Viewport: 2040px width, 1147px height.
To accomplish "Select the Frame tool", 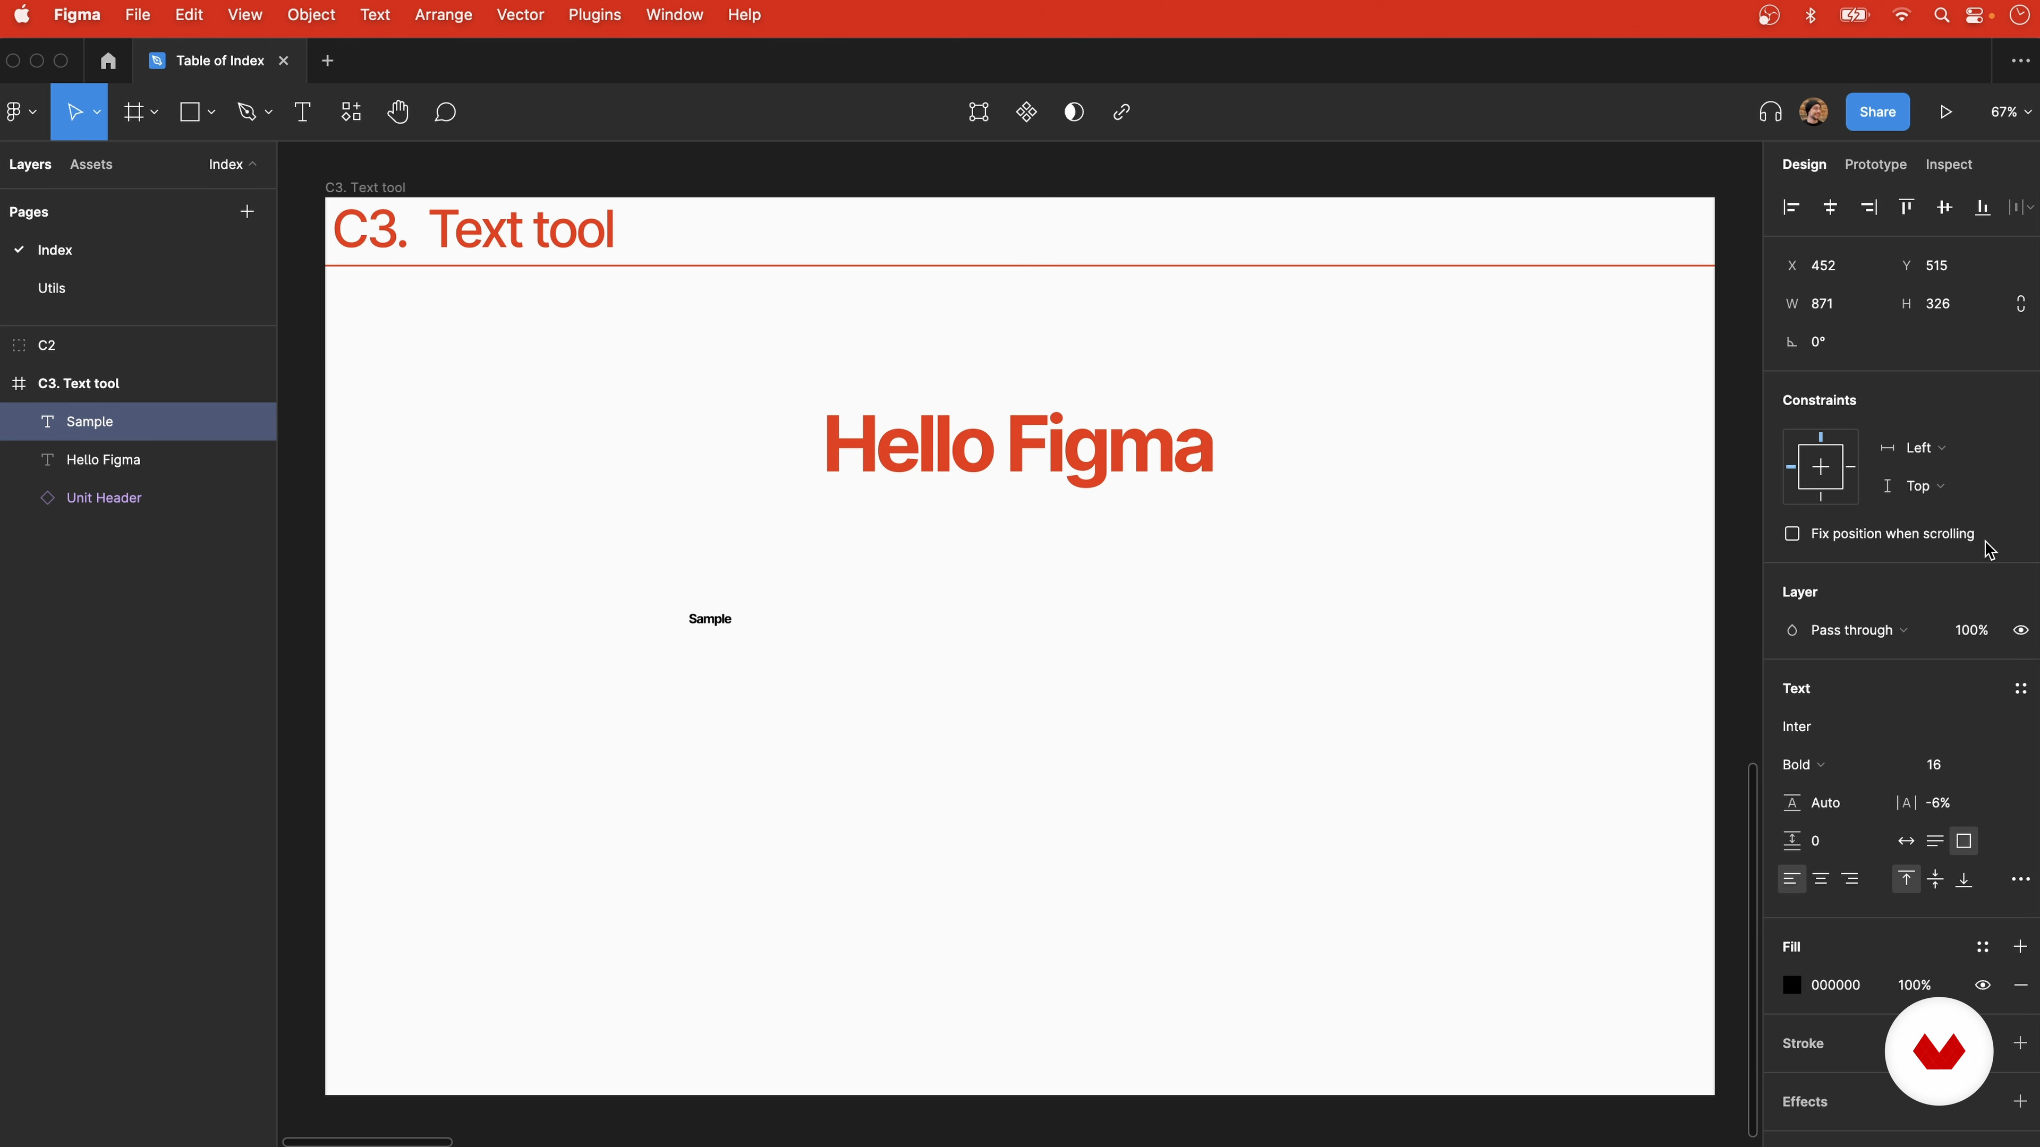I will coord(134,113).
